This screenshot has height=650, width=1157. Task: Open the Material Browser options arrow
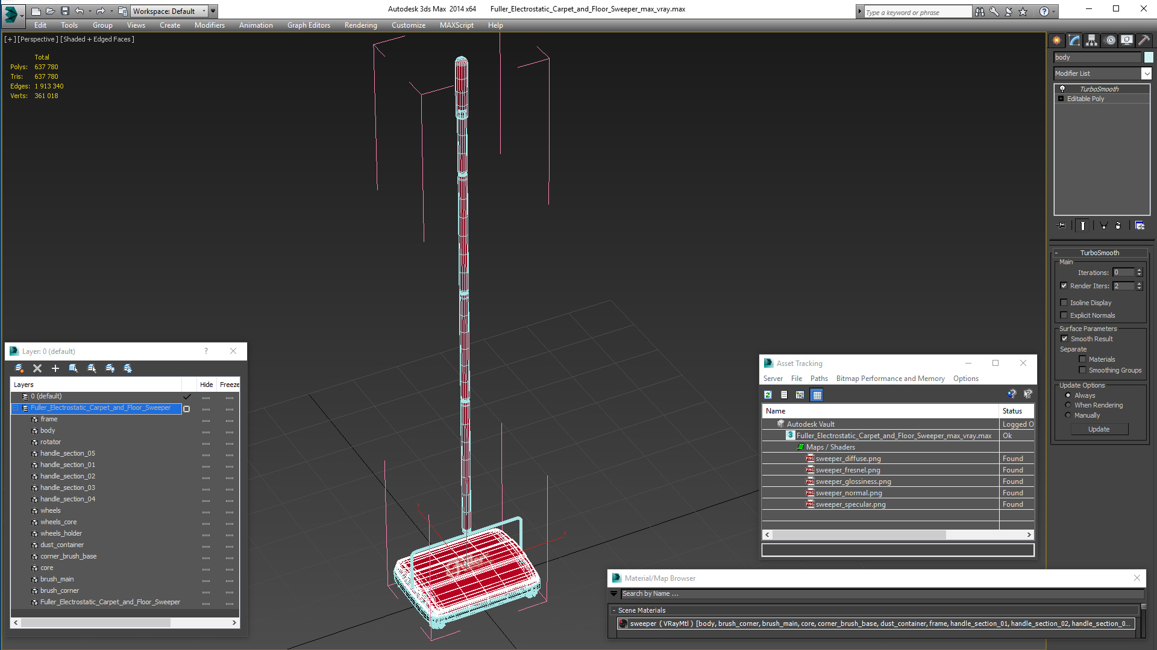click(x=614, y=594)
